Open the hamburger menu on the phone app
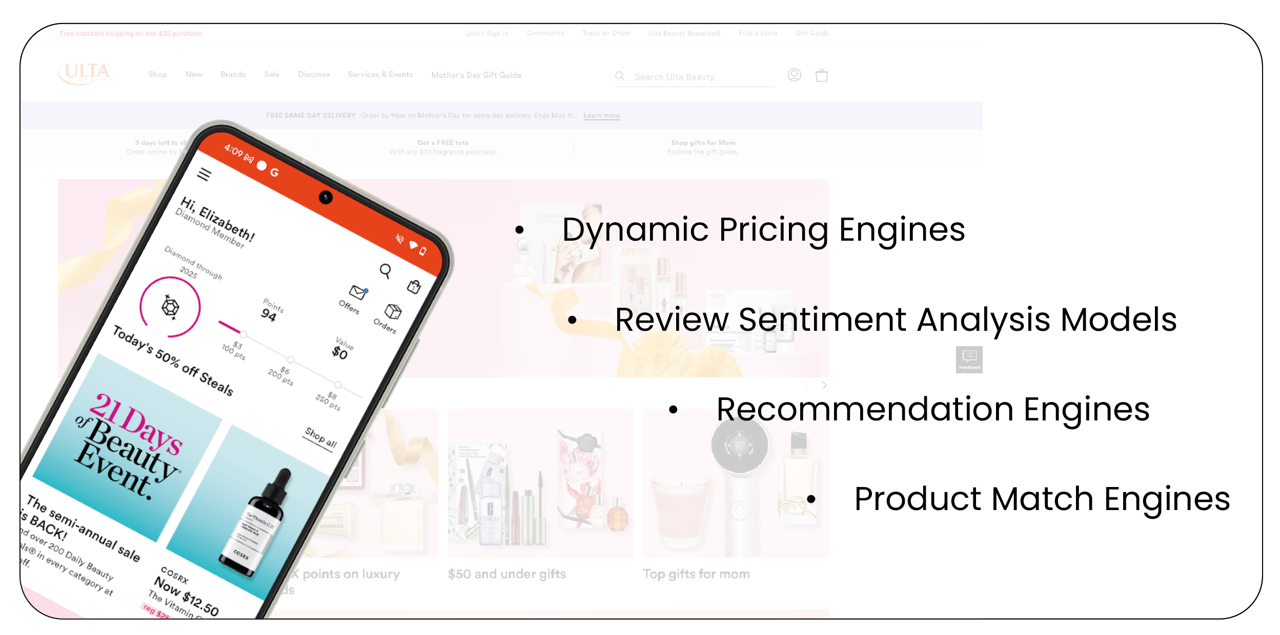The image size is (1280, 635). coord(204,175)
